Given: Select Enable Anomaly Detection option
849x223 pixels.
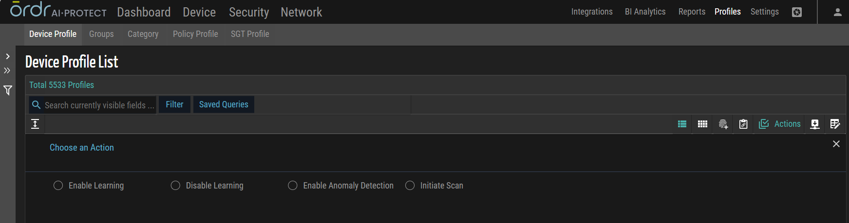Looking at the screenshot, I should (x=293, y=186).
